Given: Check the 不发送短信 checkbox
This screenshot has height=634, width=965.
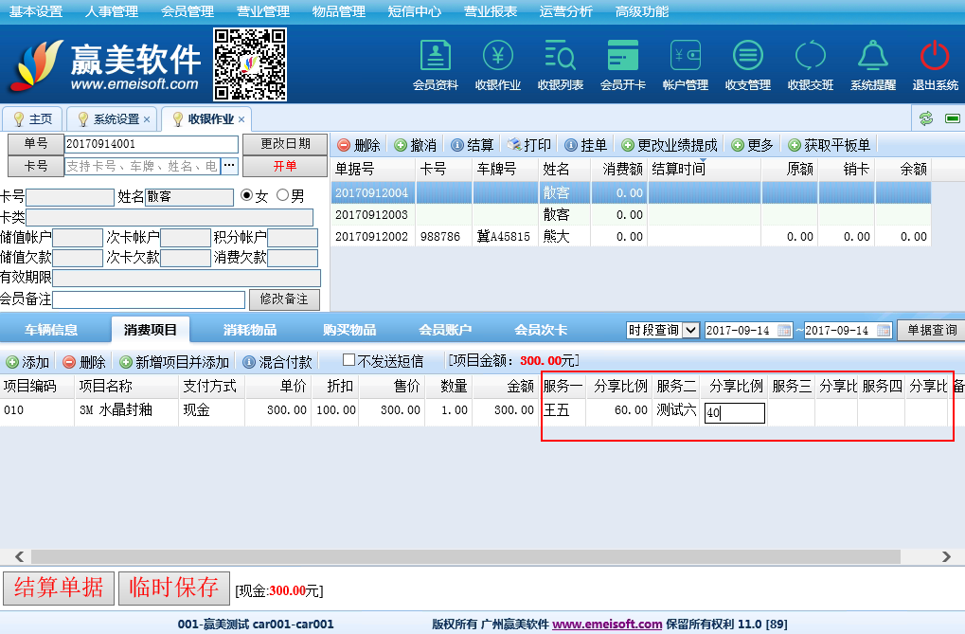Looking at the screenshot, I should click(348, 361).
